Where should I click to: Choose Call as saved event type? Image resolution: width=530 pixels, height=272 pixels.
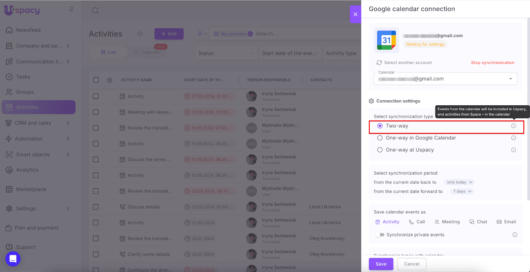pyautogui.click(x=417, y=222)
